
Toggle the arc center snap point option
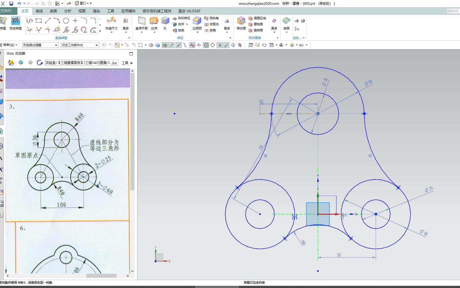[206, 45]
